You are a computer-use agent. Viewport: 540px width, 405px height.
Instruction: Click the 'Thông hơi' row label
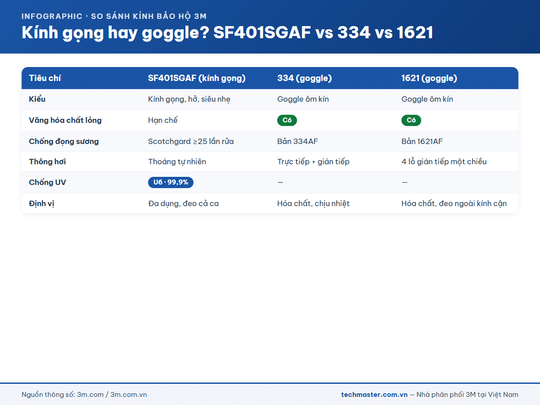[x=47, y=162]
